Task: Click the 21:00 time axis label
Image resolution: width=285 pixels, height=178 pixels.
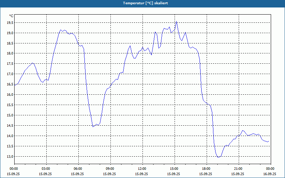Action: pyautogui.click(x=239, y=169)
